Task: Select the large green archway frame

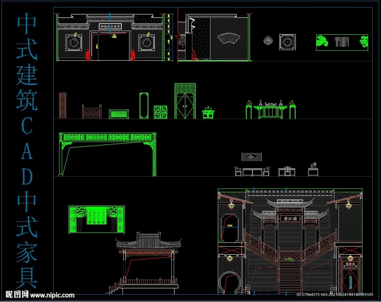Action: (x=108, y=154)
